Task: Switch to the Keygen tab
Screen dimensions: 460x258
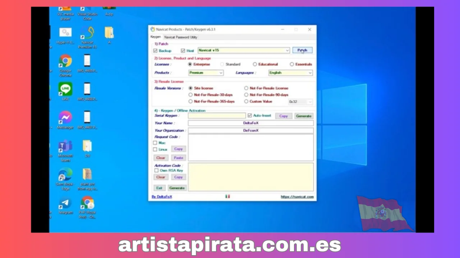Action: coord(156,37)
